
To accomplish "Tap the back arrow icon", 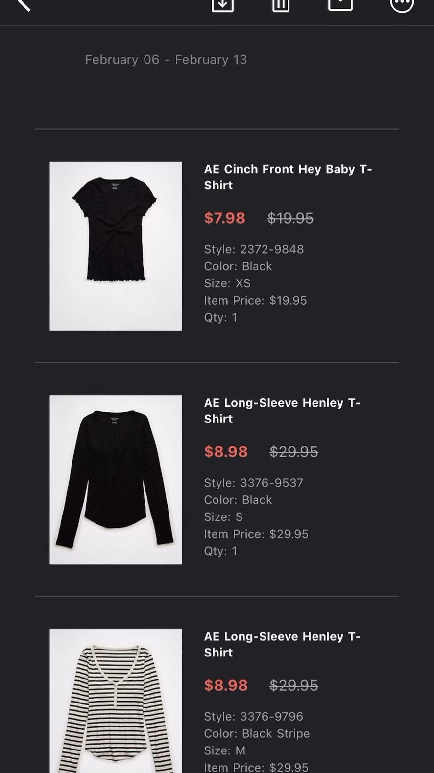I will click(24, 5).
